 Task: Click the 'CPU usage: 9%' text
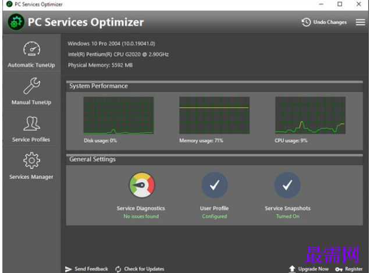pos(291,141)
